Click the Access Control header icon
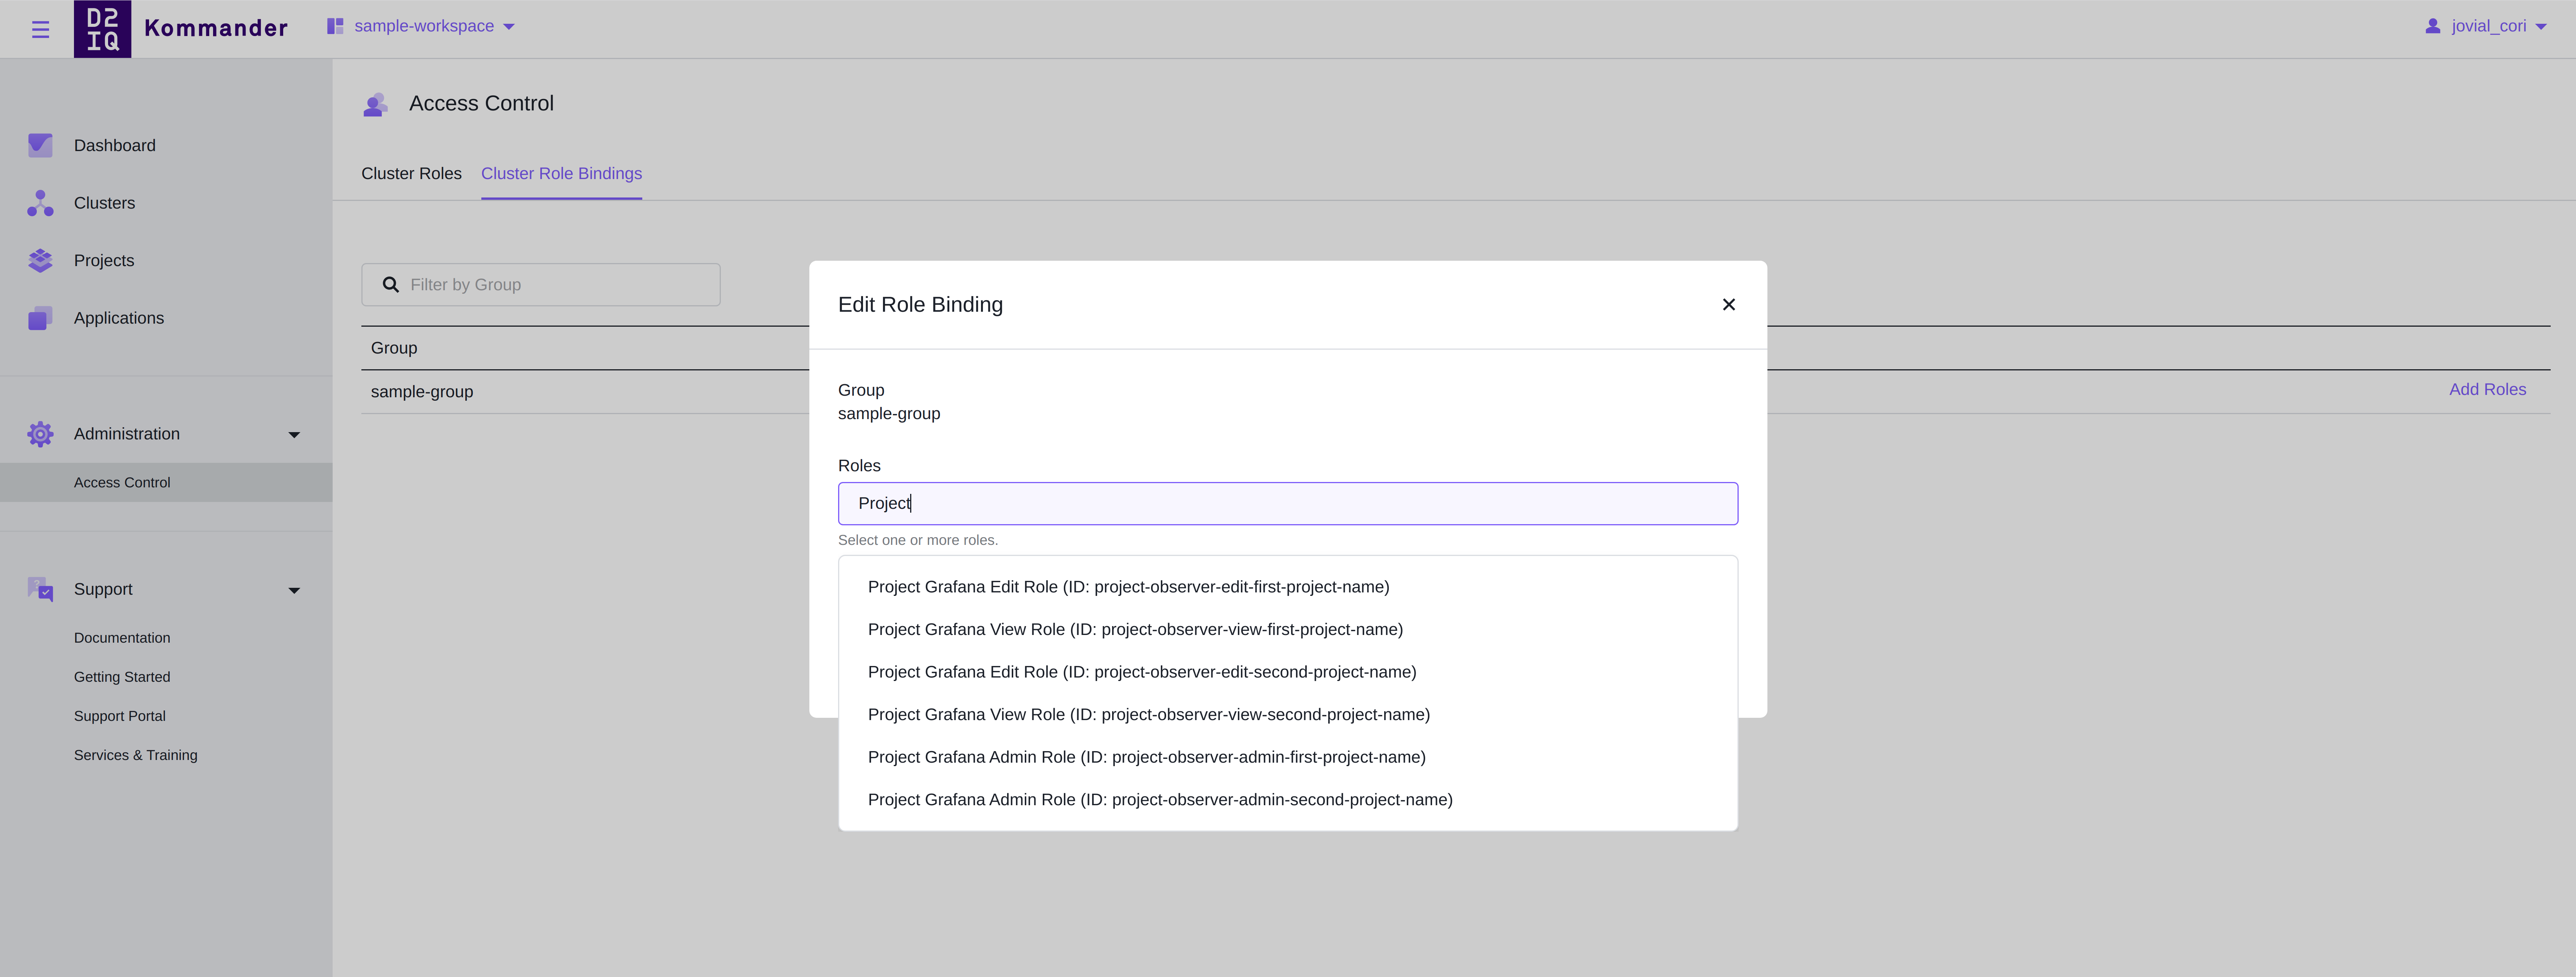Viewport: 2576px width, 977px height. 375,104
